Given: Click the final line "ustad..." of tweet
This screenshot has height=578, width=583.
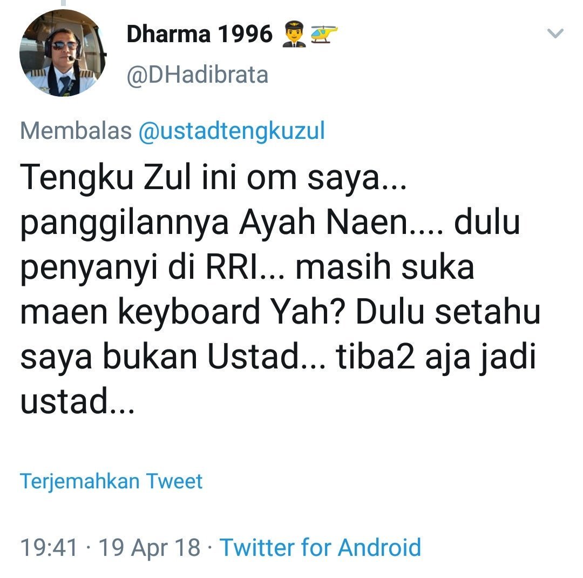Looking at the screenshot, I should pos(77,401).
